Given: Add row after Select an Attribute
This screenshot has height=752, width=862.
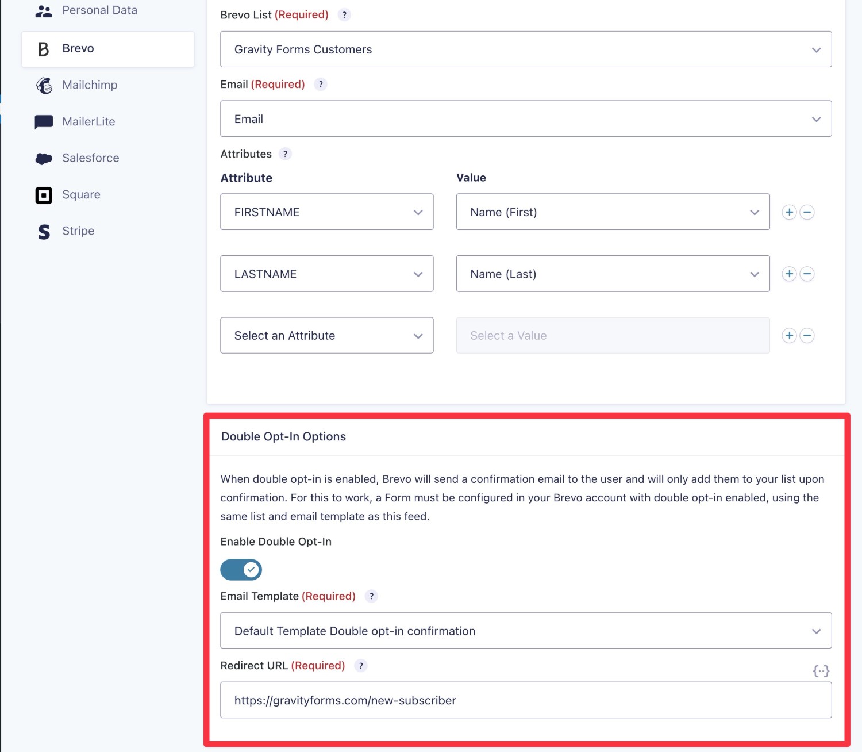Looking at the screenshot, I should point(789,336).
